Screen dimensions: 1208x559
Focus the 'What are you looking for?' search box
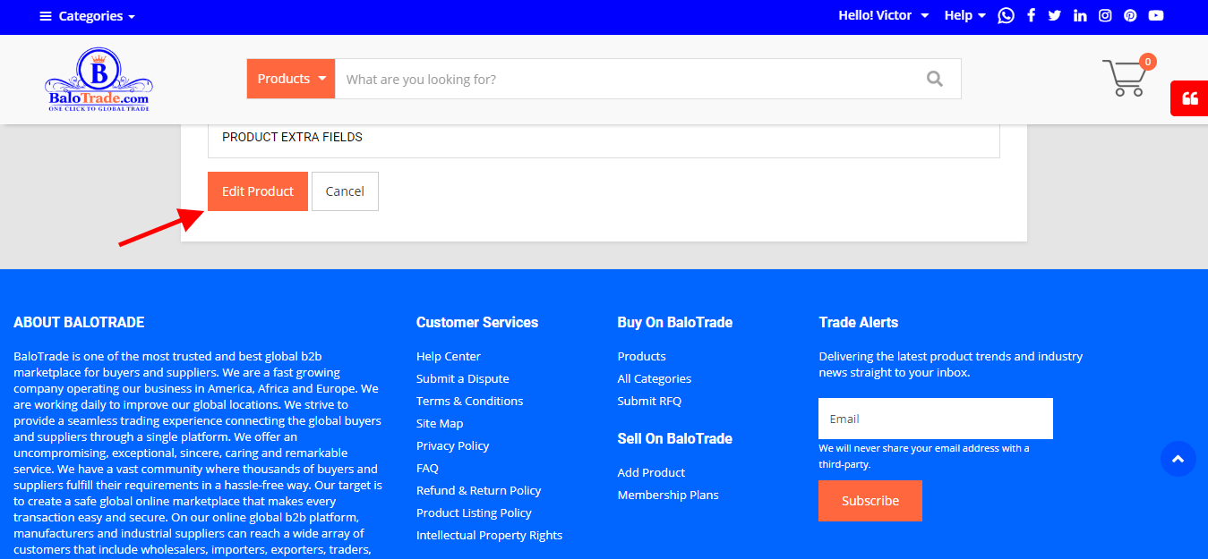point(622,79)
